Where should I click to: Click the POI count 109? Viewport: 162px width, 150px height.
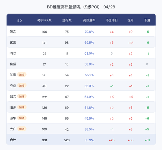pyautogui.click(x=44, y=129)
